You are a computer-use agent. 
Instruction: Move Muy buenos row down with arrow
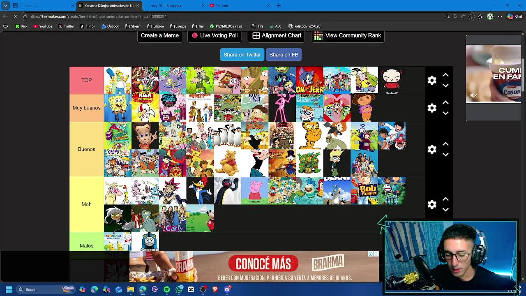(x=445, y=113)
